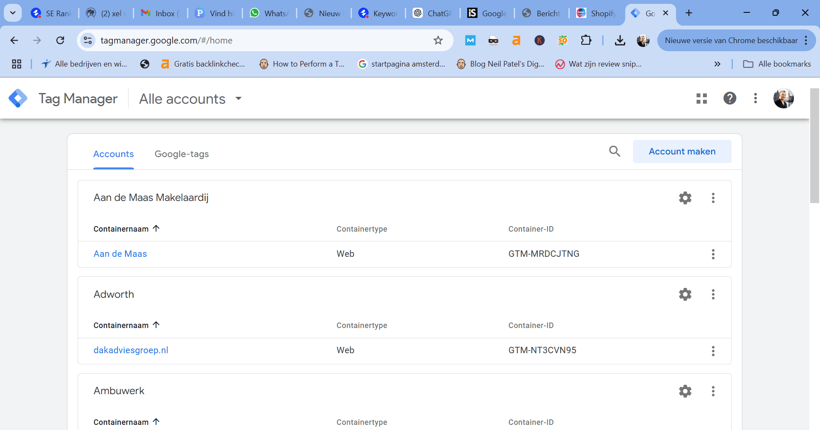Open the Aan de Maas container link
This screenshot has height=430, width=820.
click(x=120, y=254)
